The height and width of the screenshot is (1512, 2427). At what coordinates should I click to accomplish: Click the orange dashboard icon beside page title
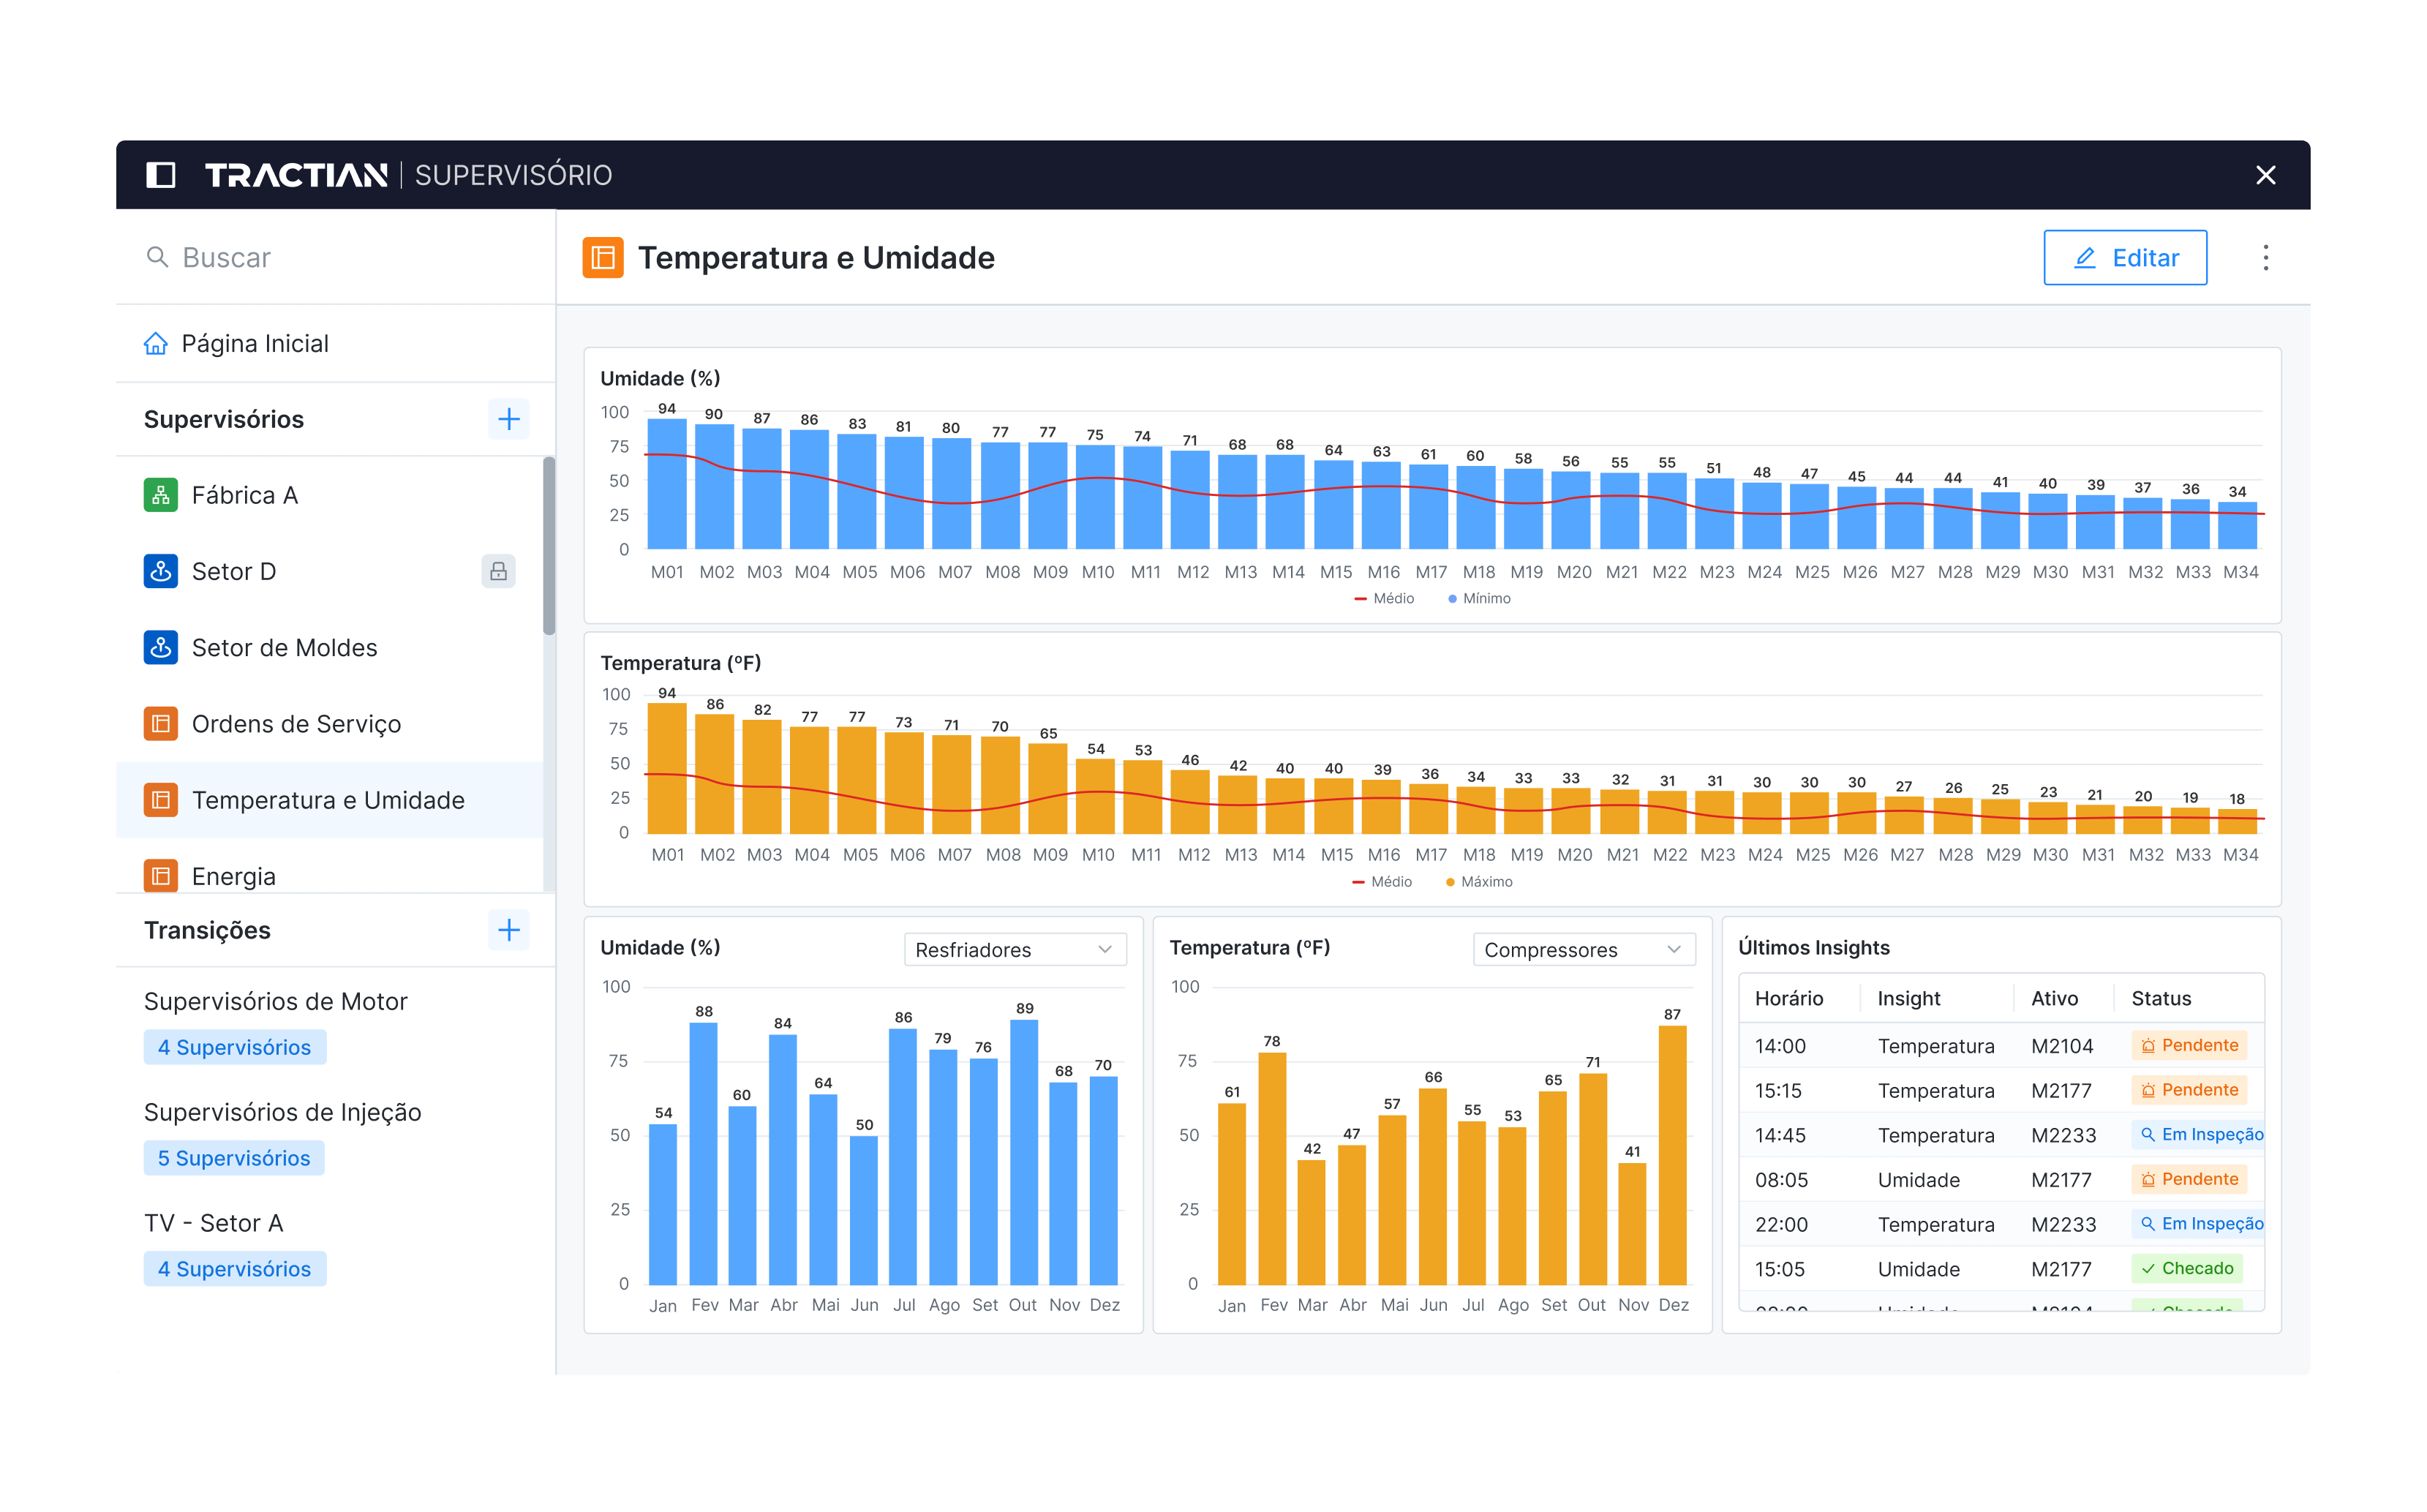tap(603, 258)
